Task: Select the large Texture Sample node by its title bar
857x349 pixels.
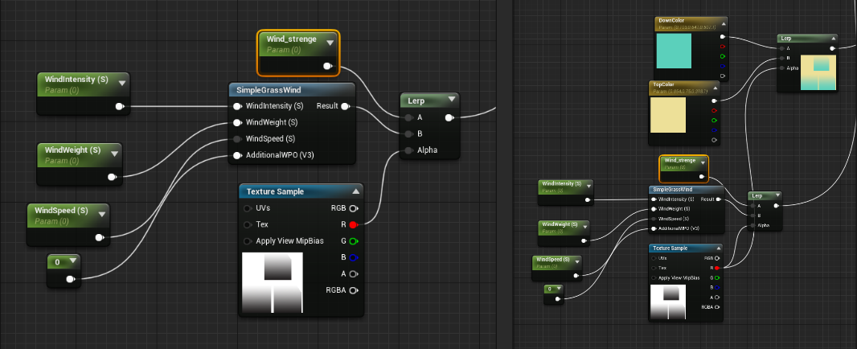Action: 301,191
